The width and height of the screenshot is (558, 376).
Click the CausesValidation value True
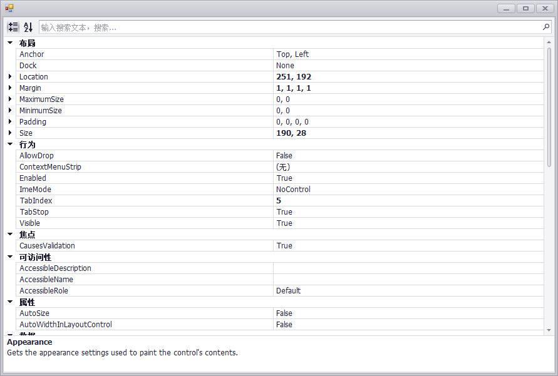(408, 246)
